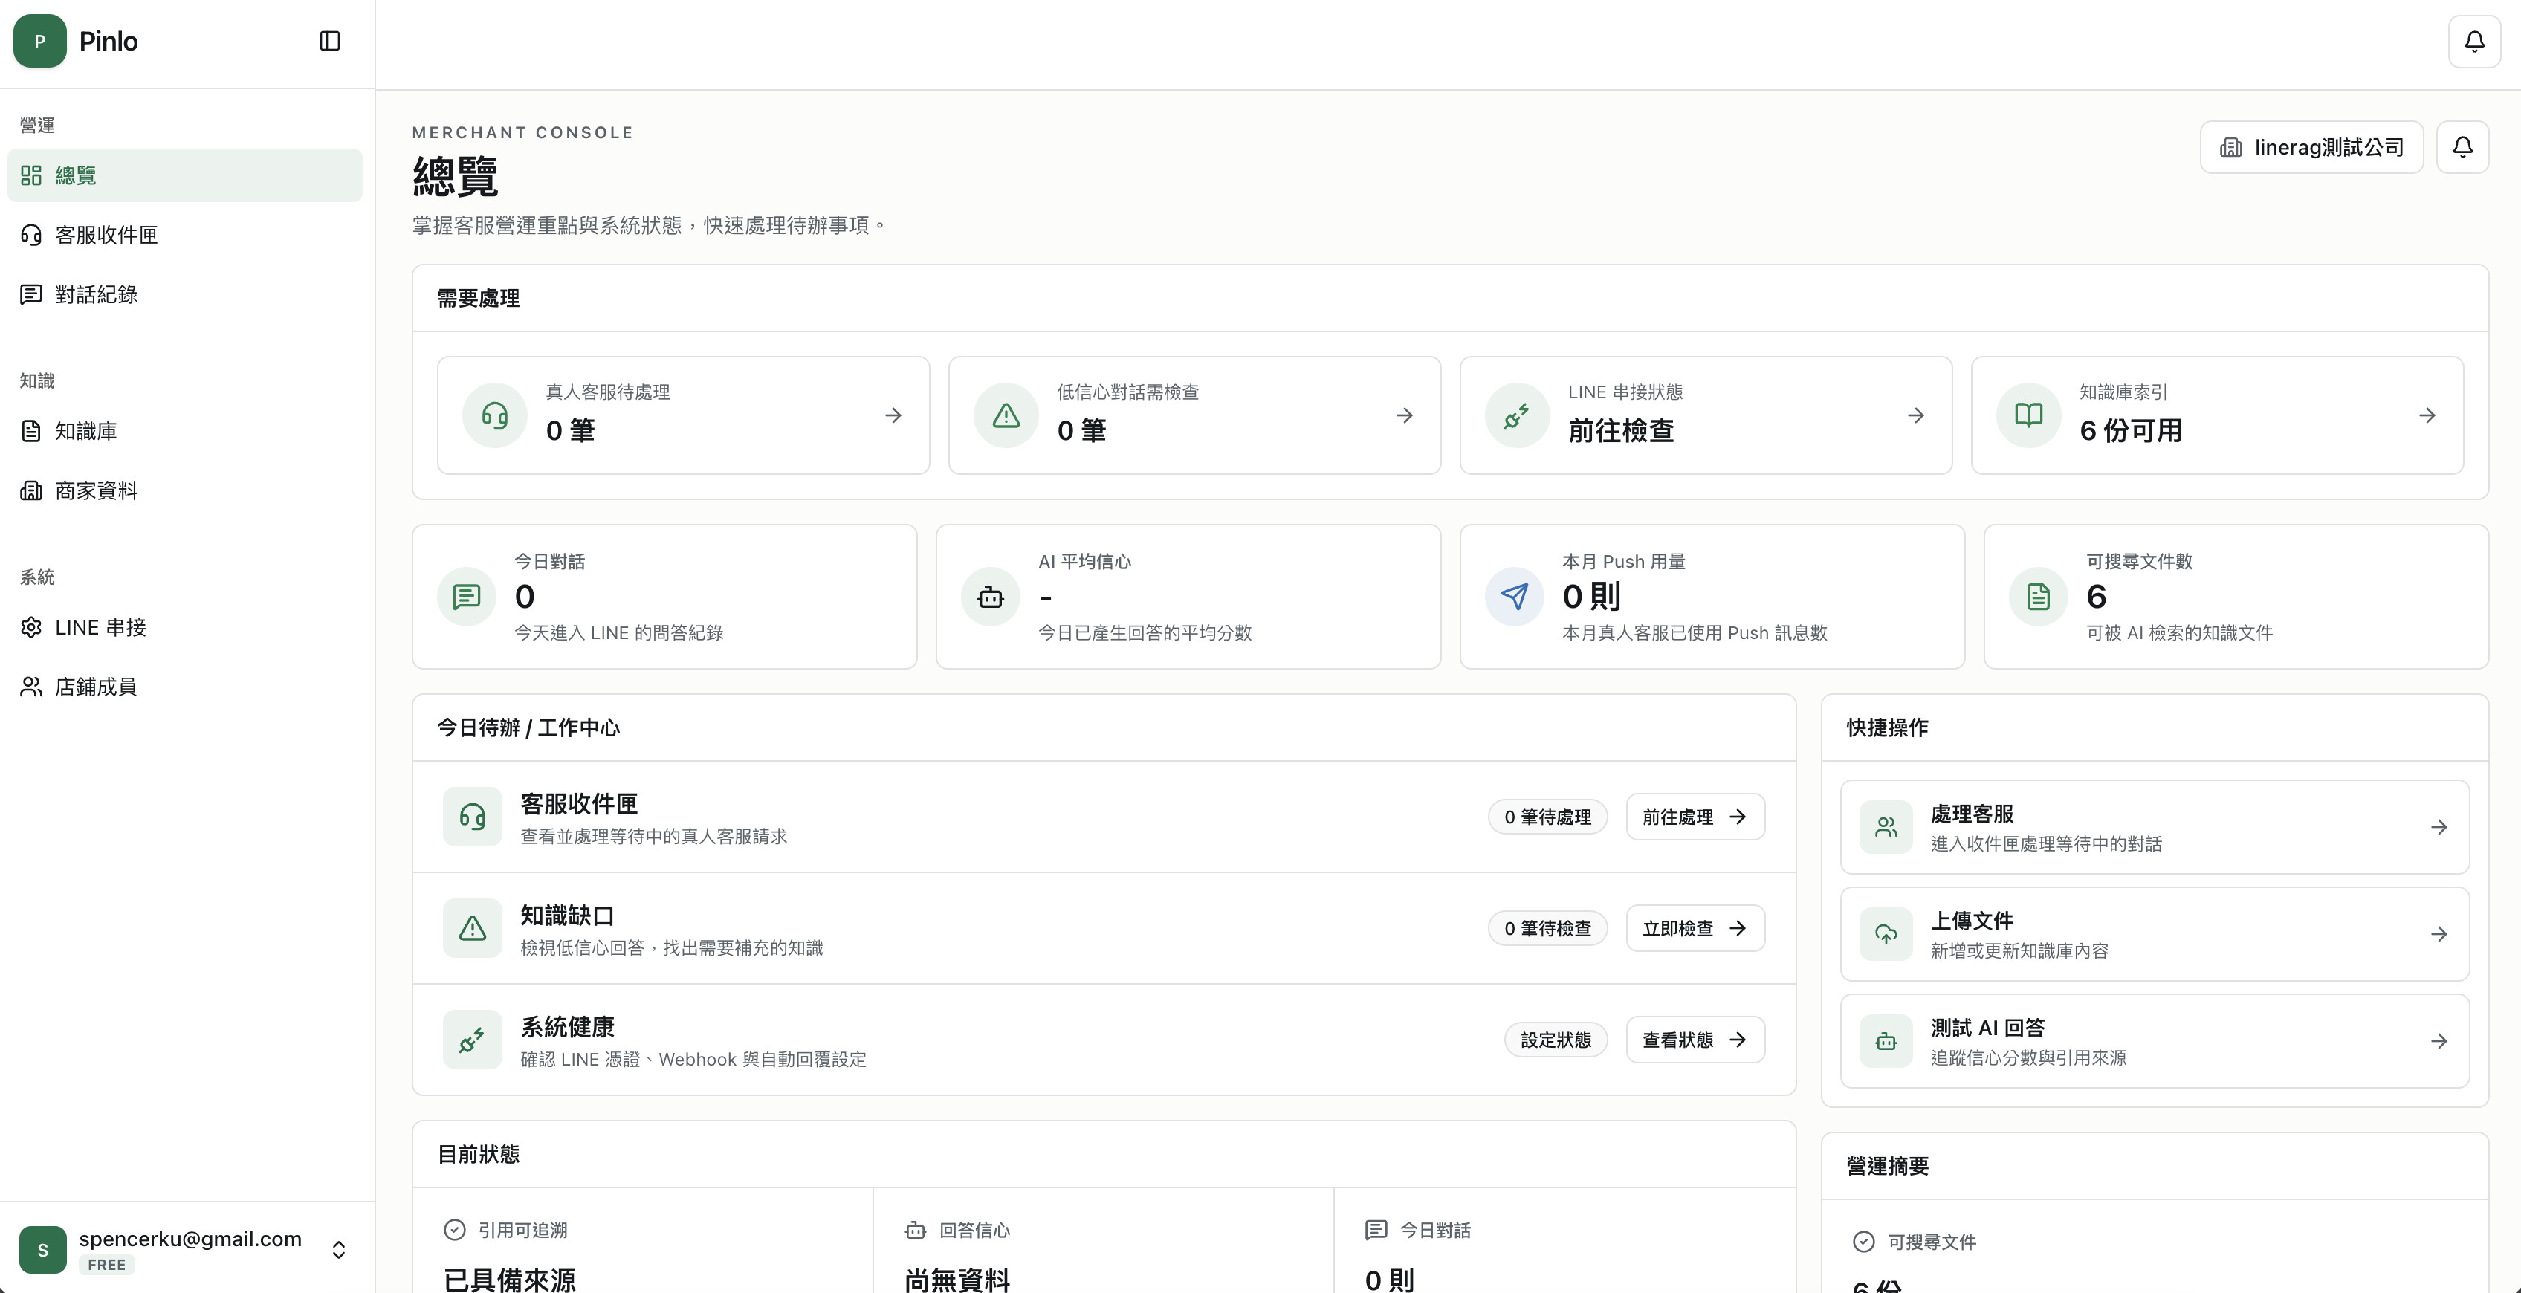This screenshot has height=1293, width=2521.
Task: Click 可搜尋文件 label in 營運摘要
Action: 1931,1241
